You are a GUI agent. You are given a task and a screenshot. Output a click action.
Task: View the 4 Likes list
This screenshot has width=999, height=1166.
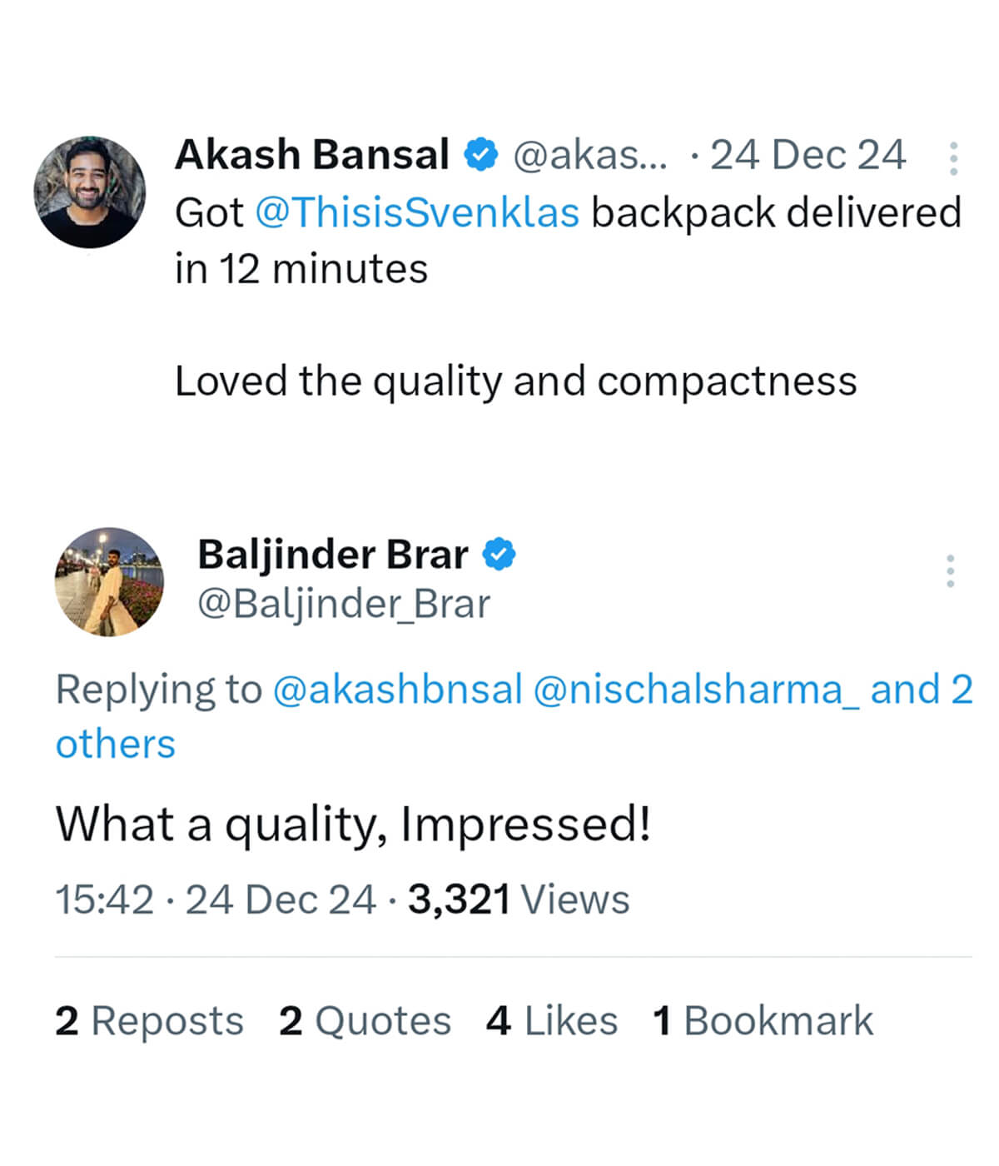click(x=552, y=1021)
